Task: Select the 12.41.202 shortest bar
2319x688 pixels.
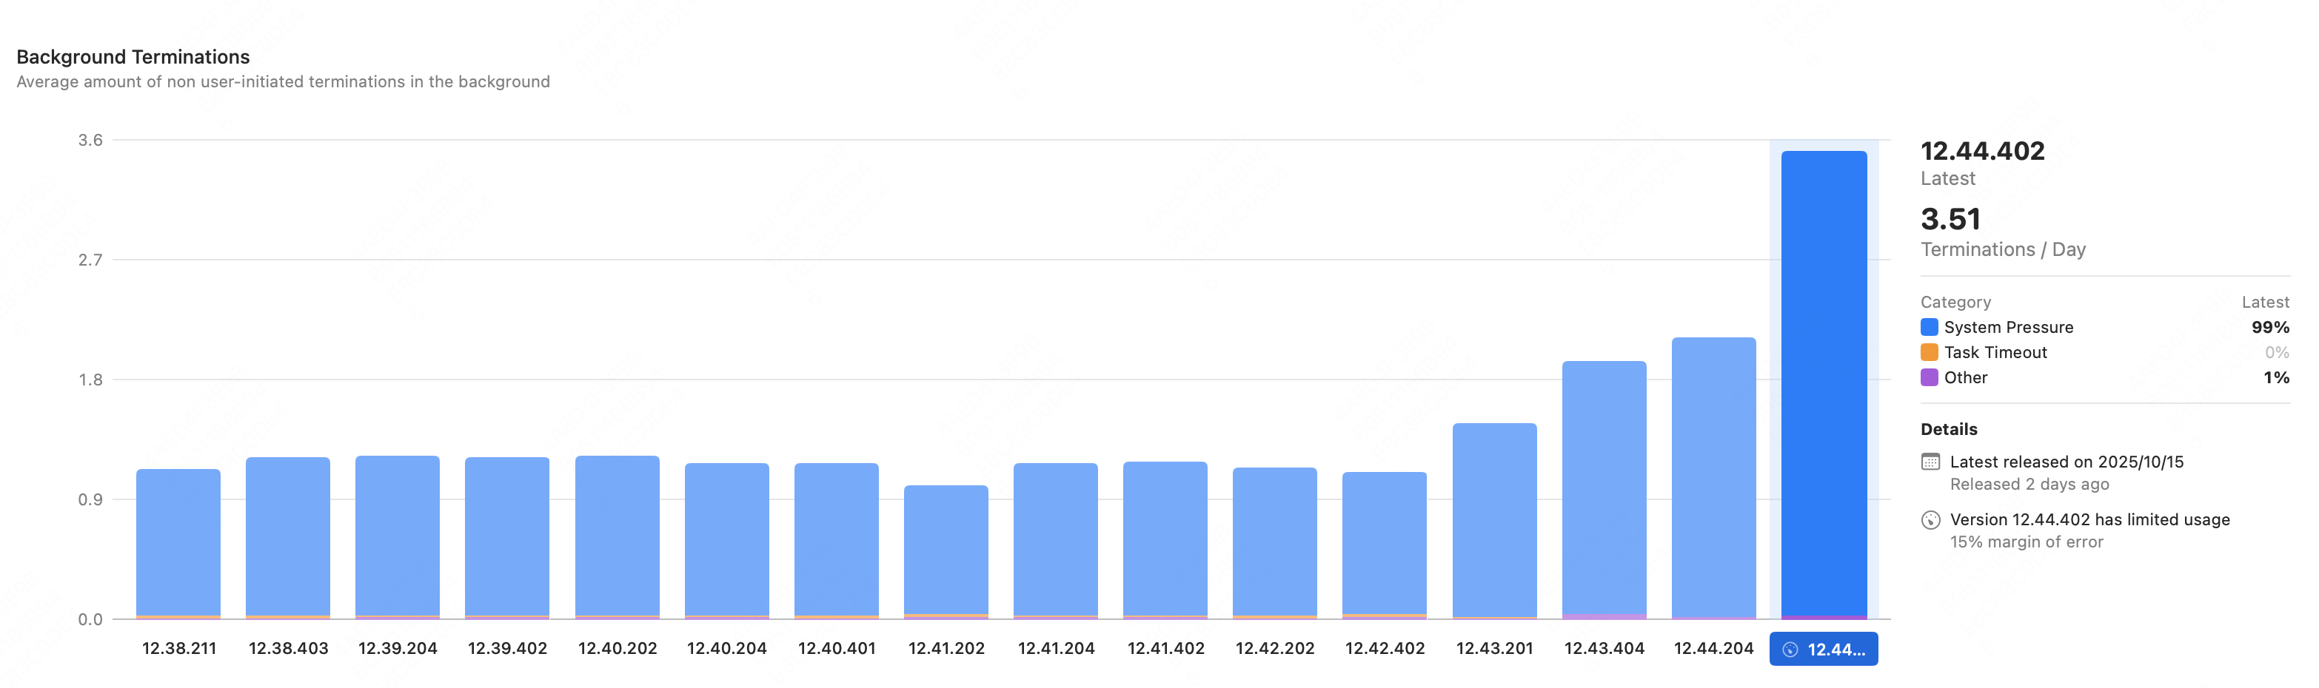Action: click(946, 552)
